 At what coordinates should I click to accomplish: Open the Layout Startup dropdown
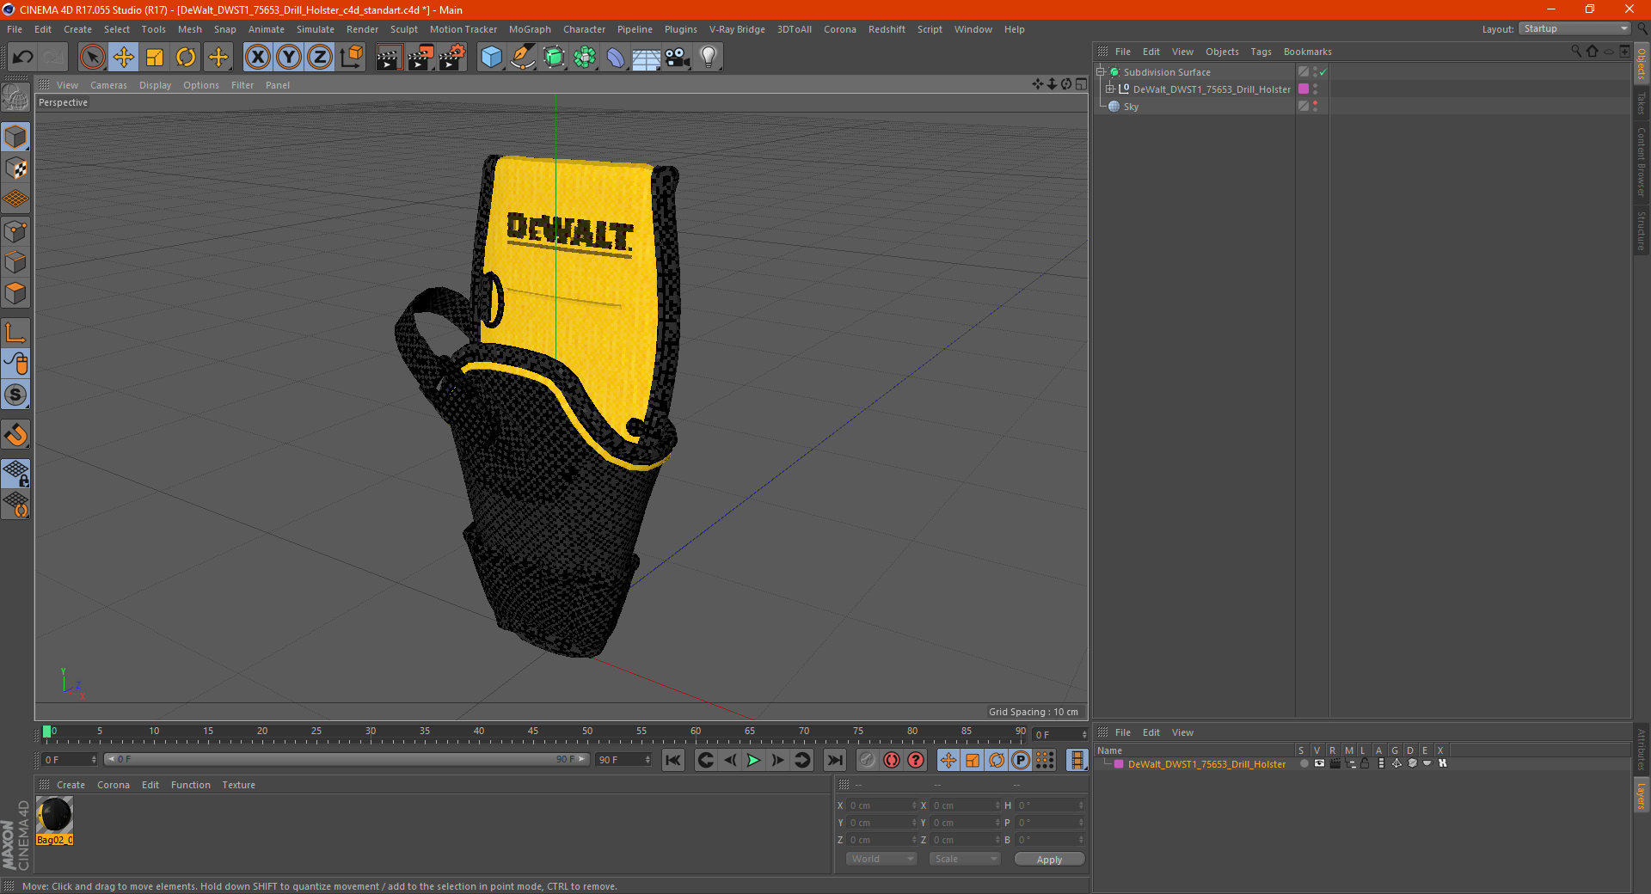(x=1575, y=29)
